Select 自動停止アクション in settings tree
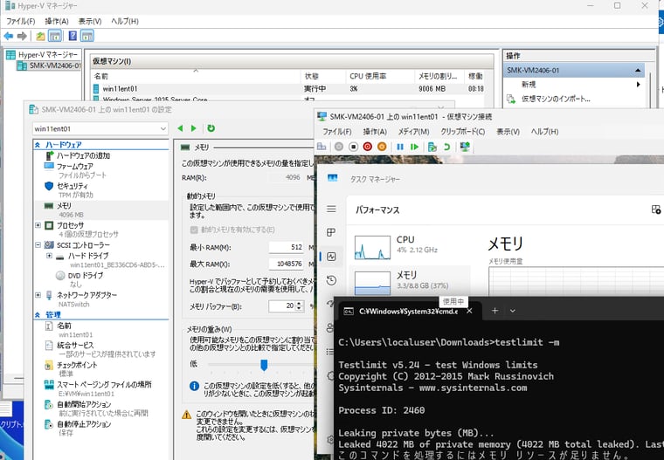Screen dimensions: 664x460 point(84,424)
